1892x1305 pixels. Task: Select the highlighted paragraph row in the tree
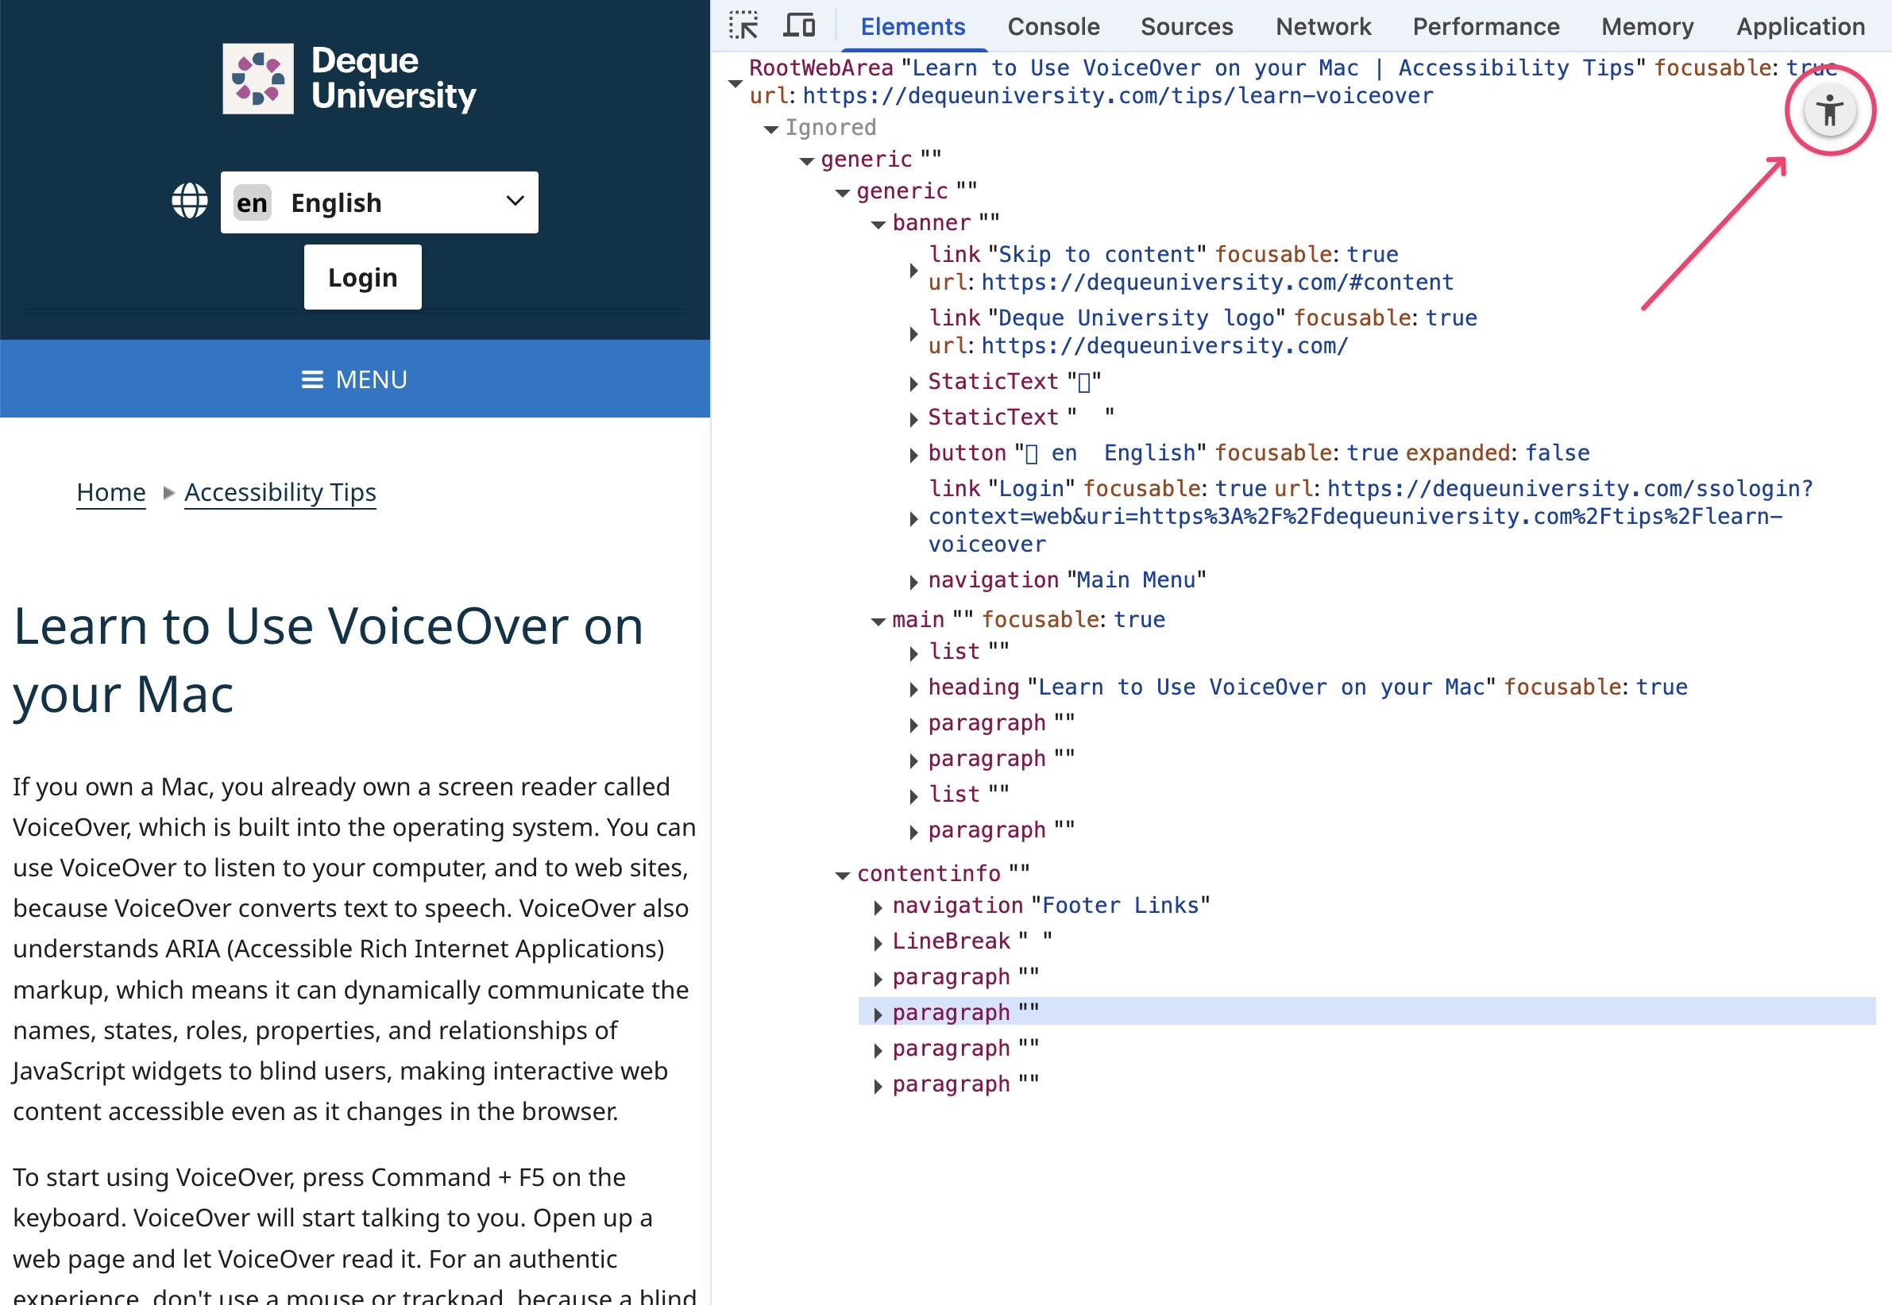[x=952, y=1012]
